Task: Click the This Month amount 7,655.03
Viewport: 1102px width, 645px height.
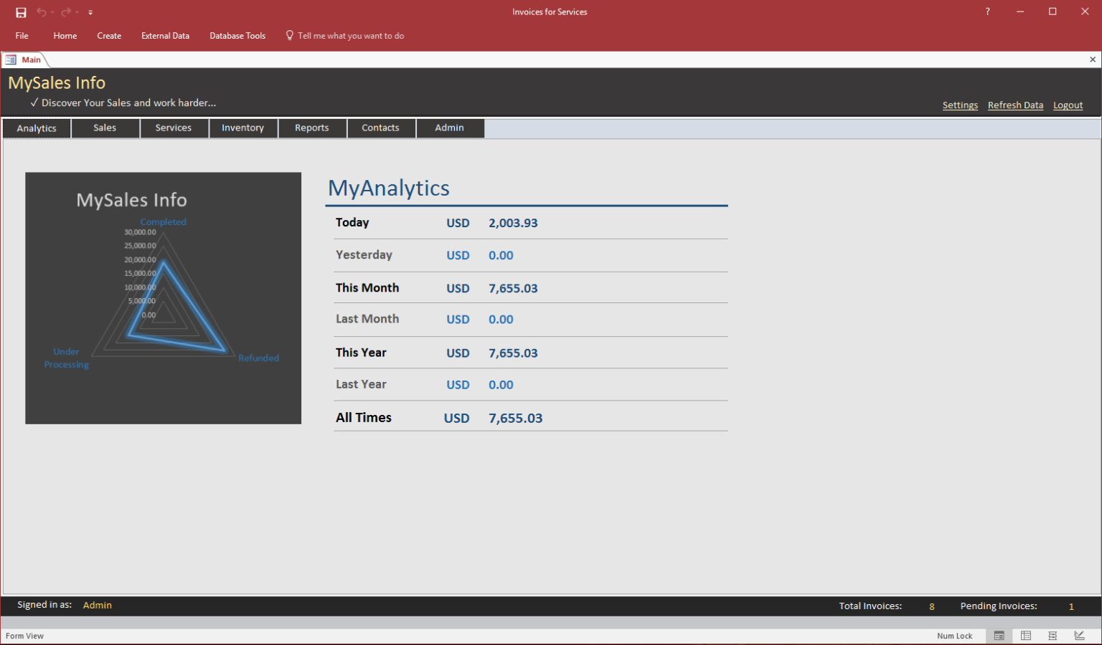Action: [x=513, y=288]
